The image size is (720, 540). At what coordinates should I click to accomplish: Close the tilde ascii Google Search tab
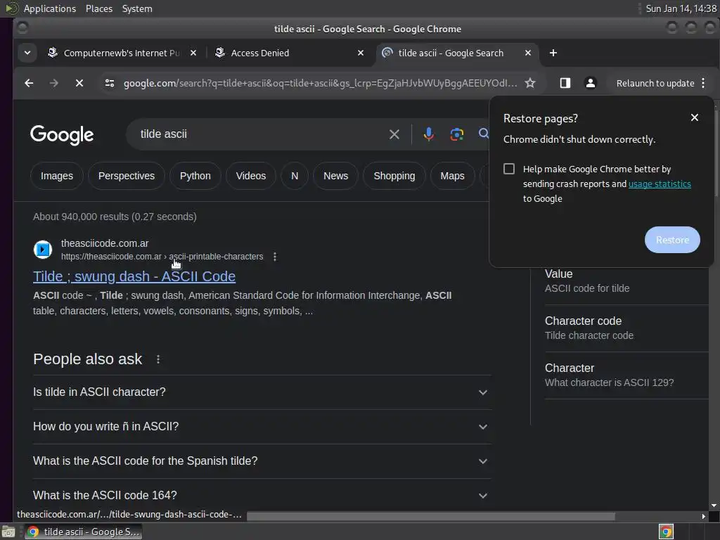click(528, 53)
